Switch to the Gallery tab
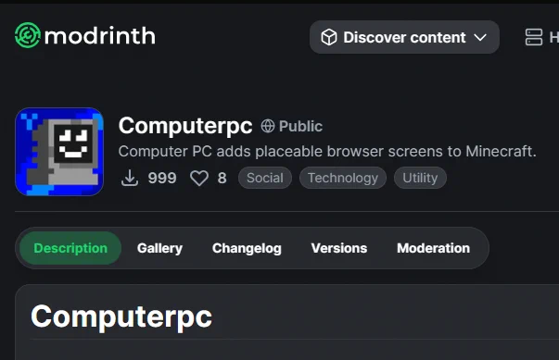 click(x=159, y=248)
